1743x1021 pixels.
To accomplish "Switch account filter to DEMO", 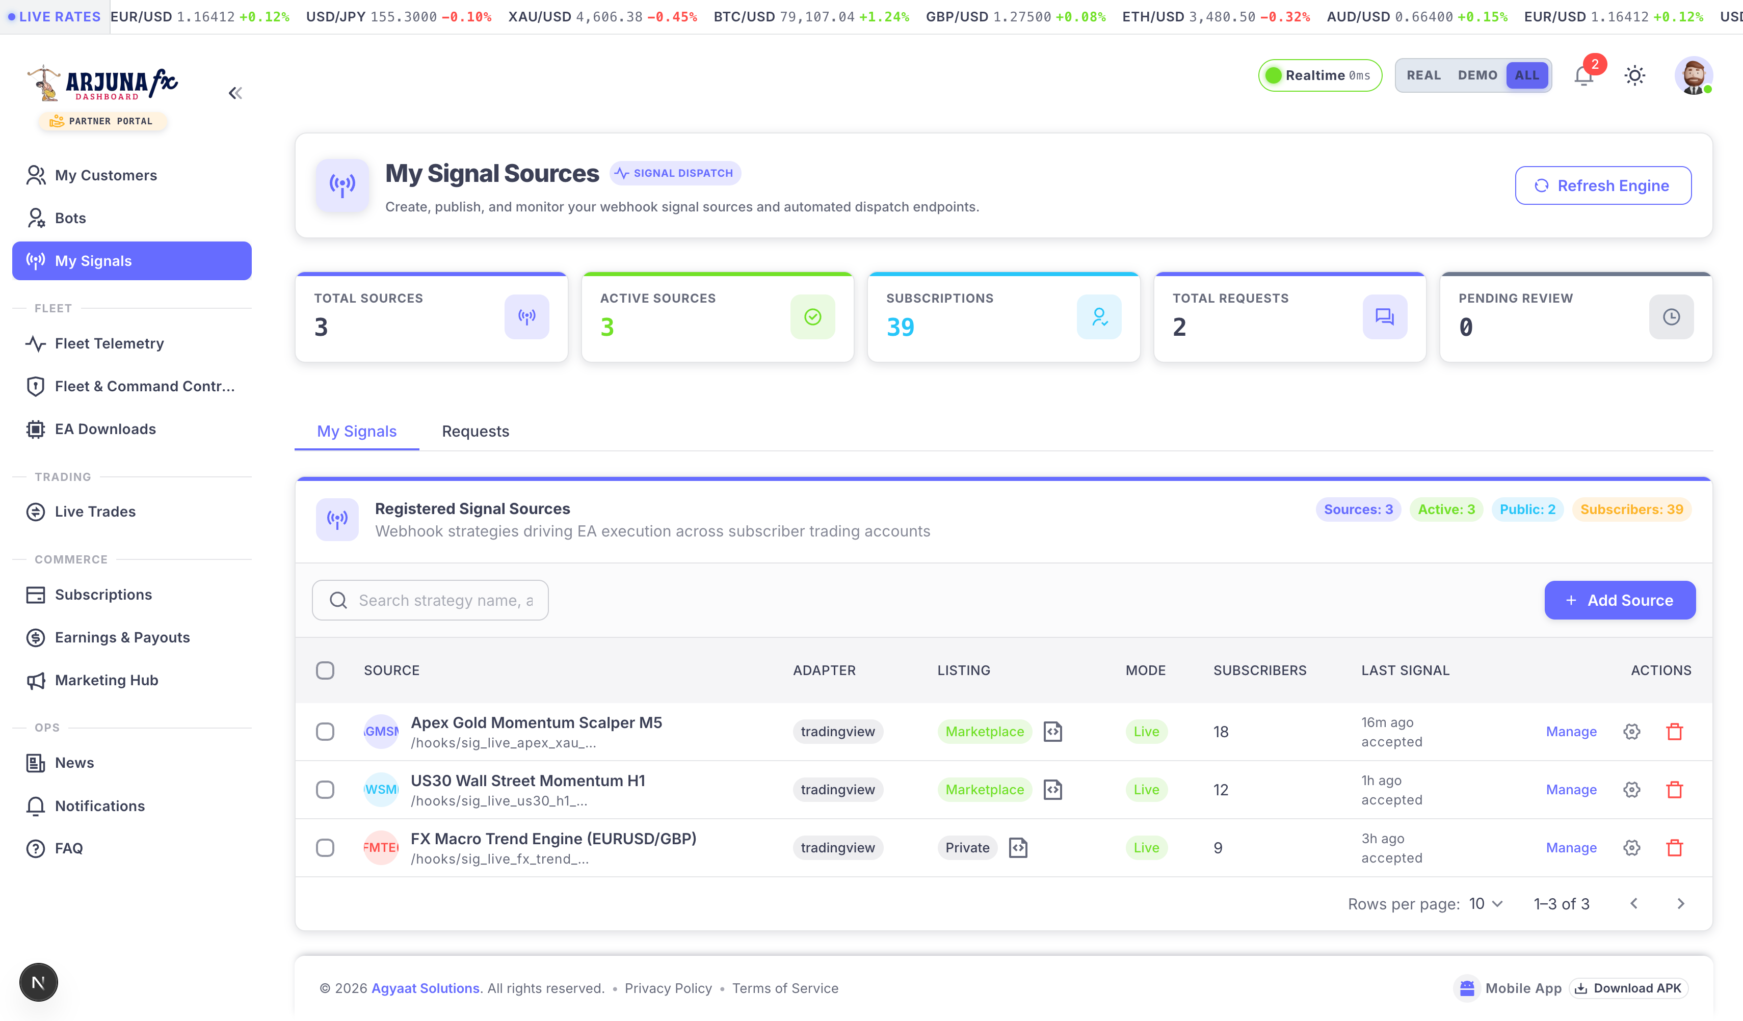I will (x=1477, y=75).
